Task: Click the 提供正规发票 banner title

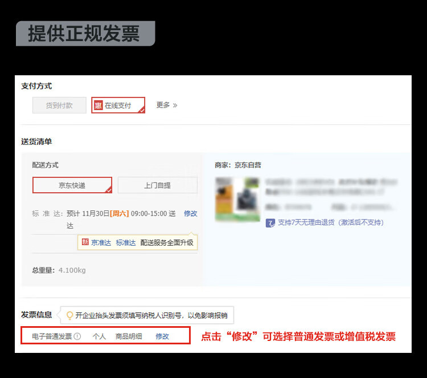Action: pos(84,33)
